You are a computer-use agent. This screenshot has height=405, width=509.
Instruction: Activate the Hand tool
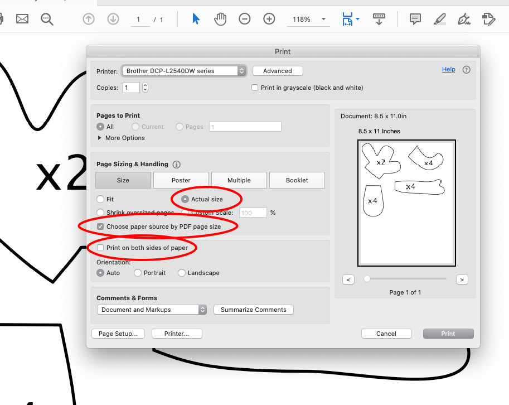(x=220, y=19)
